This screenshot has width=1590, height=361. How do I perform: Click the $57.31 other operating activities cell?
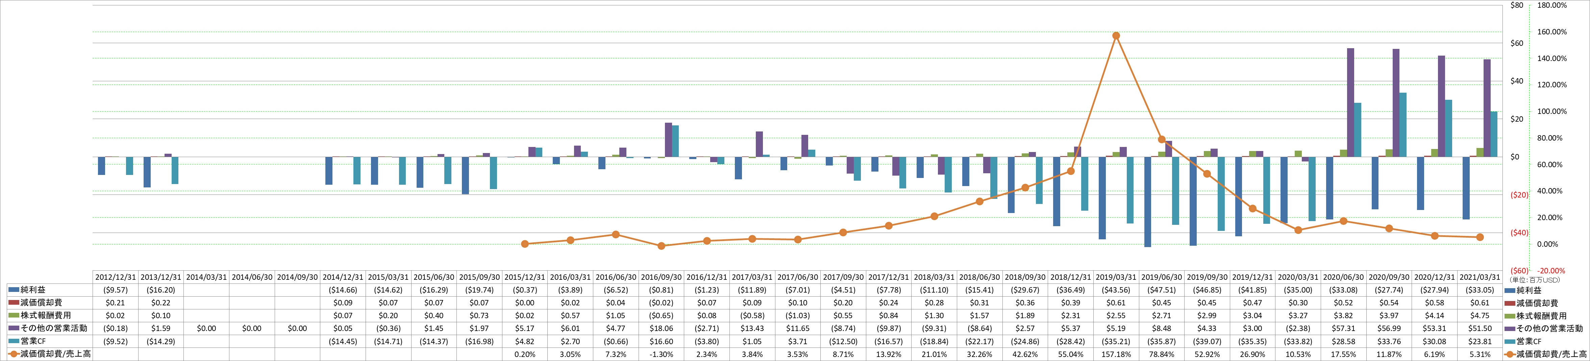pos(1344,328)
